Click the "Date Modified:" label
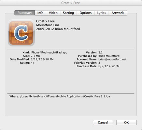 click(20, 59)
